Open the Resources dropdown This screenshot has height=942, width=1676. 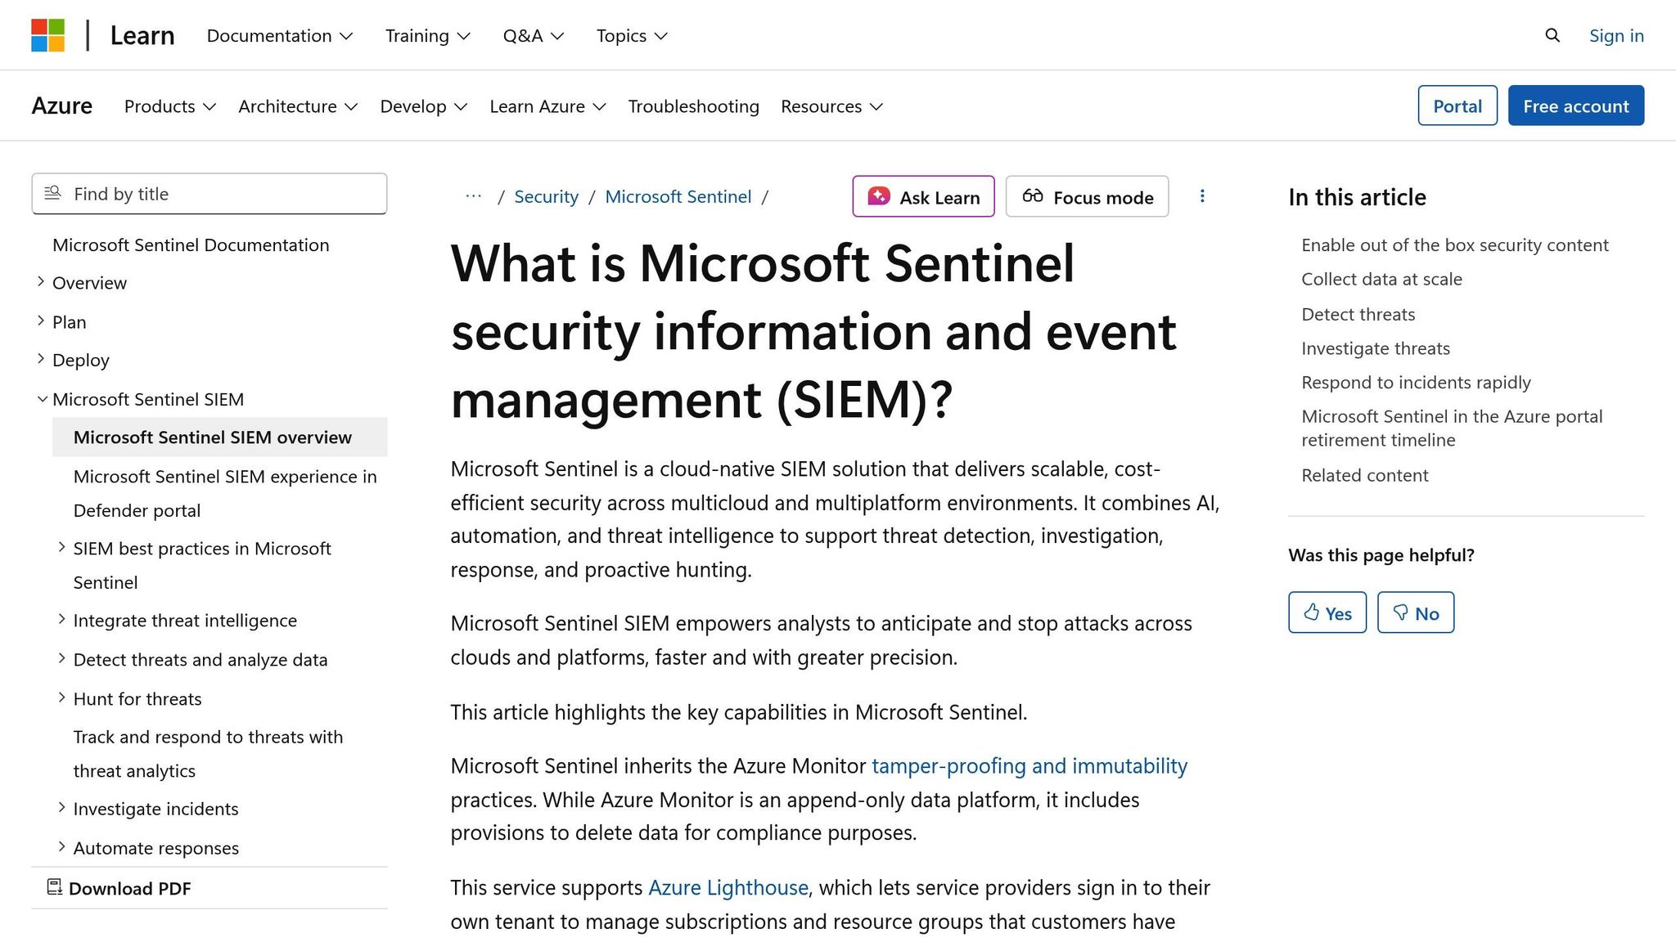pos(831,106)
